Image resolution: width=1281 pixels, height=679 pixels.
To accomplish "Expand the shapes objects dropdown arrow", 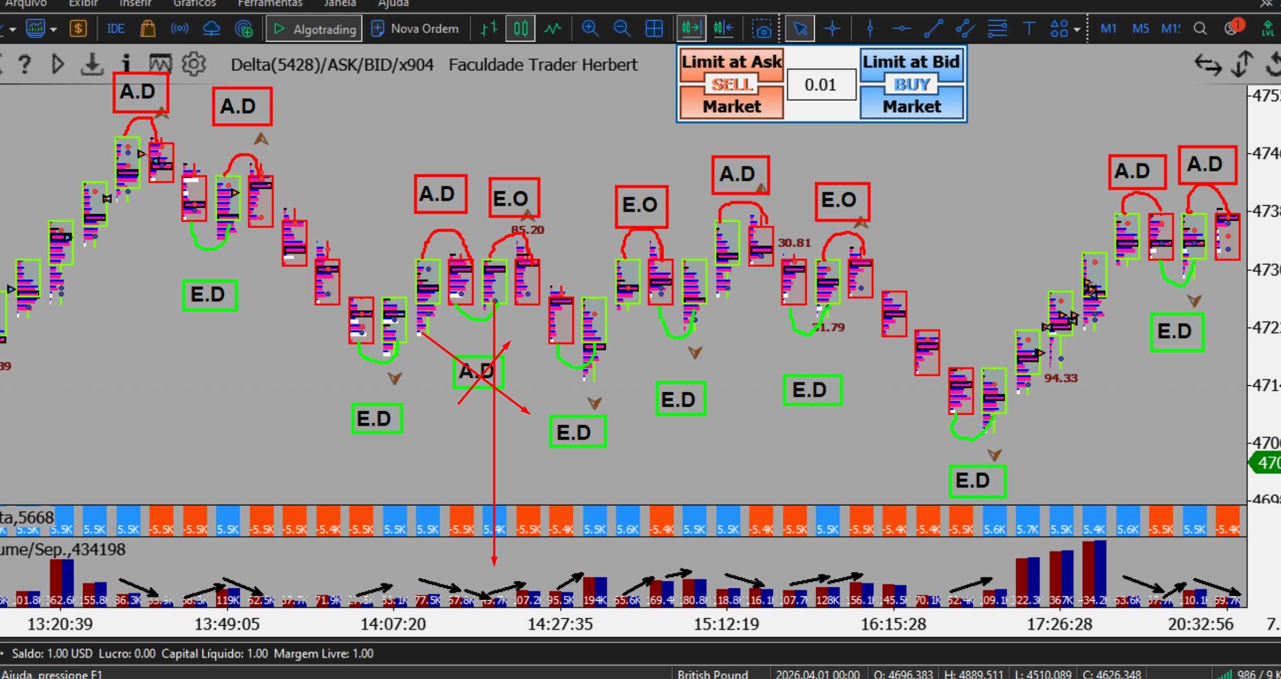I will (x=1077, y=29).
